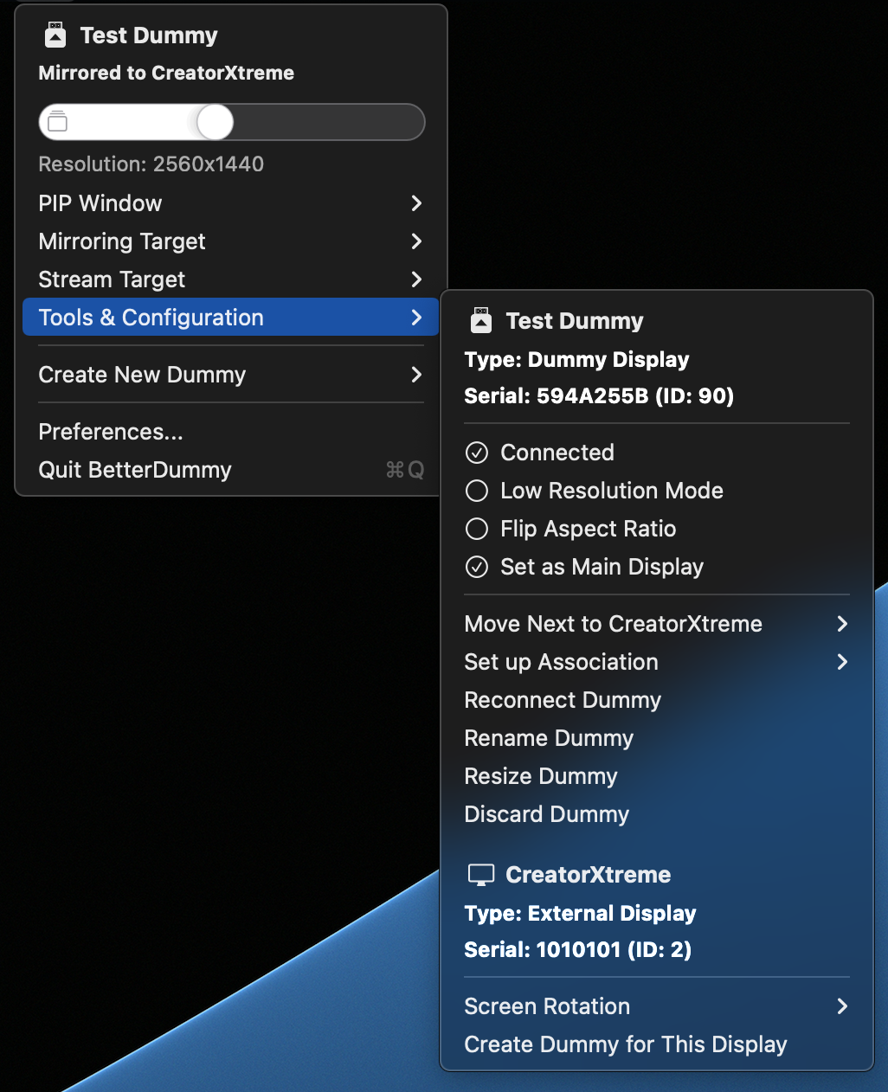
Task: Select Reconnect Dummy
Action: click(x=563, y=700)
